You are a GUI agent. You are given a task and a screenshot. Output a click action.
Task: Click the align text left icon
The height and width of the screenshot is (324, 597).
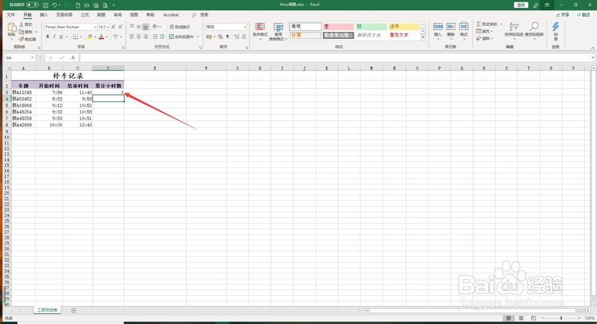click(x=132, y=37)
